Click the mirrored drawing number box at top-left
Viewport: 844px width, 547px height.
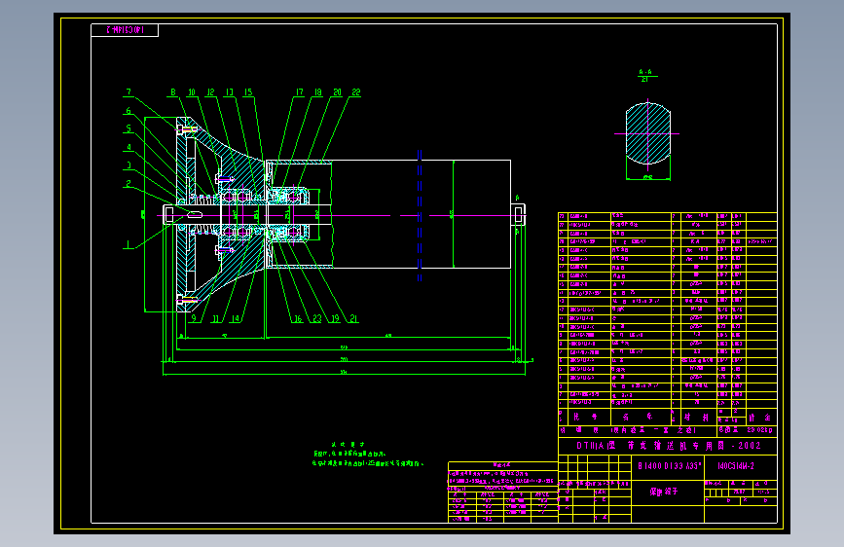click(x=125, y=30)
